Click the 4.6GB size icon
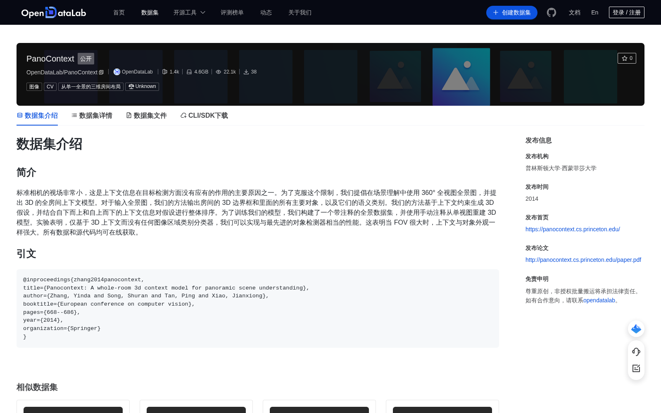661x413 pixels. tap(189, 72)
